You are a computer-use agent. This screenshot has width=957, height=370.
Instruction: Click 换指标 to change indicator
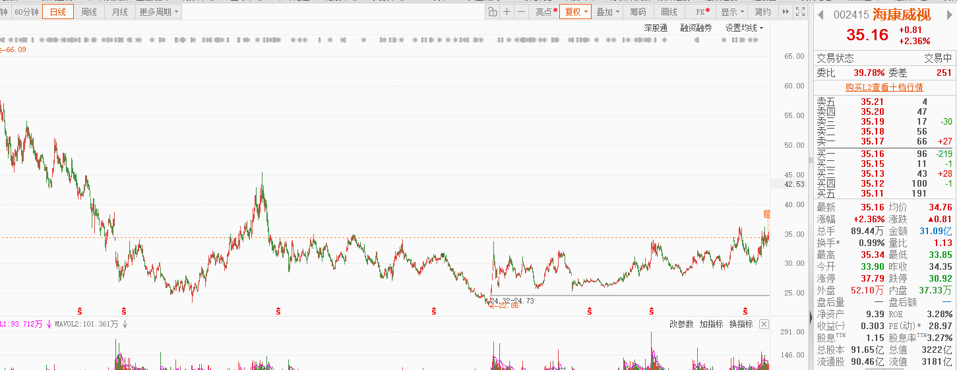(741, 324)
